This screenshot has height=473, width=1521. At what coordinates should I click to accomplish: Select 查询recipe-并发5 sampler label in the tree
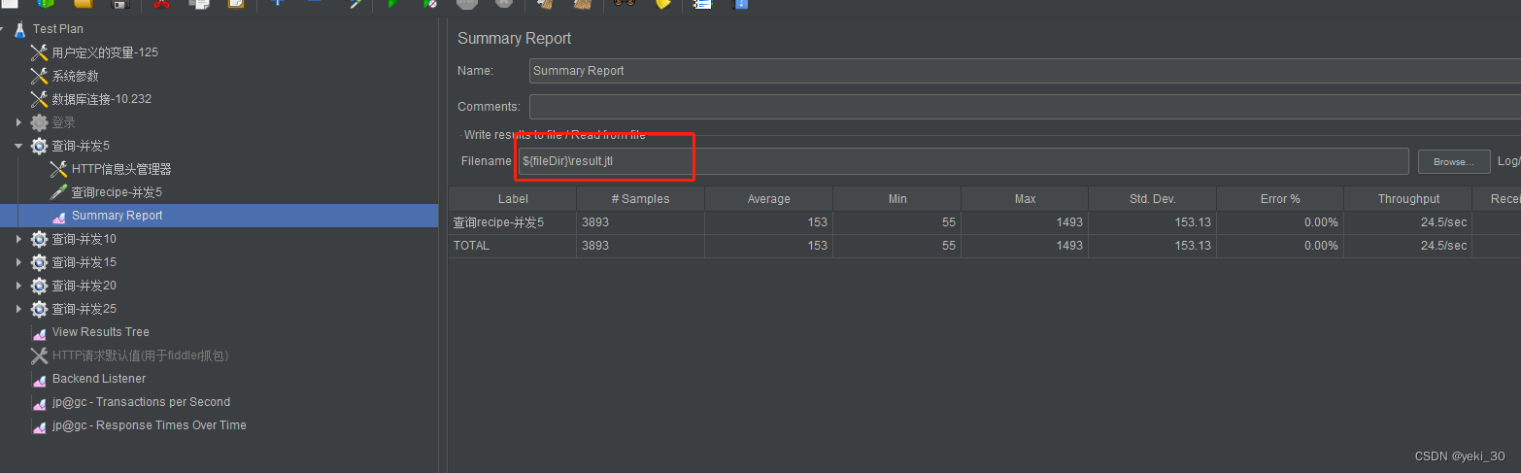point(117,192)
